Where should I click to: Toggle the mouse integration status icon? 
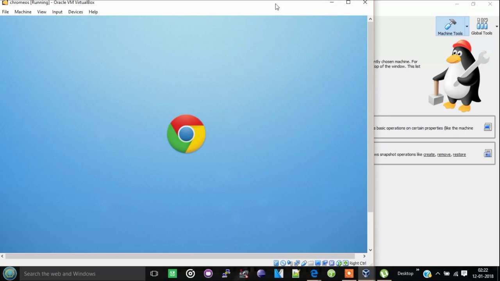pos(339,263)
